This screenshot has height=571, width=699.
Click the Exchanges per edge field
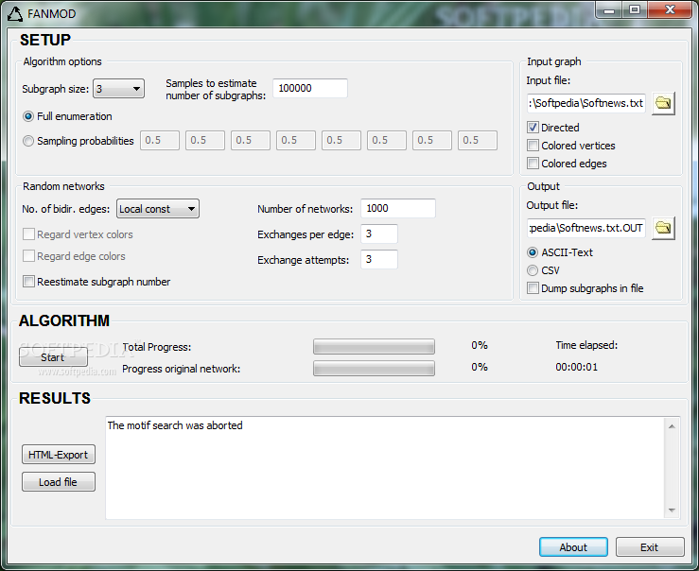tap(379, 234)
